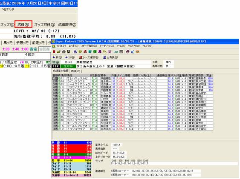Click the 全距離 input box
This screenshot has height=179, width=240.
coord(44,49)
